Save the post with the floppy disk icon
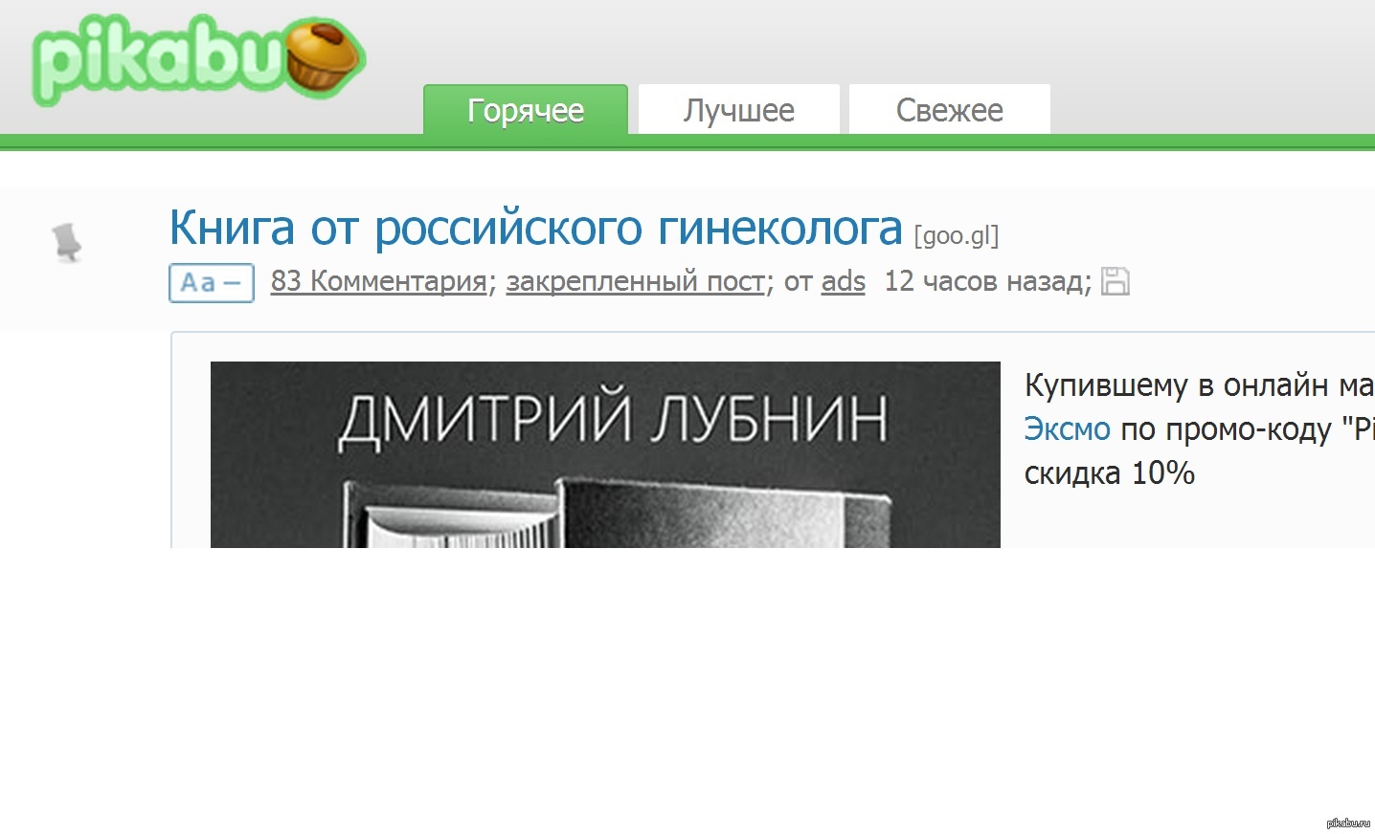 coord(1115,281)
